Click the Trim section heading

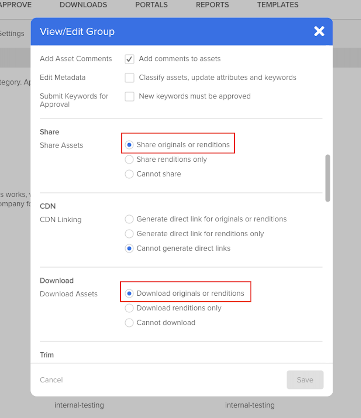click(x=47, y=355)
